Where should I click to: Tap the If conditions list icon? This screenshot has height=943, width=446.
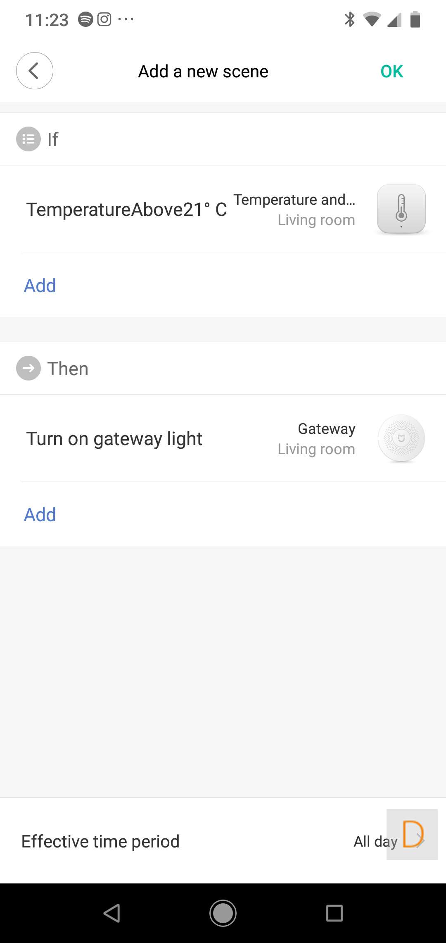28,139
